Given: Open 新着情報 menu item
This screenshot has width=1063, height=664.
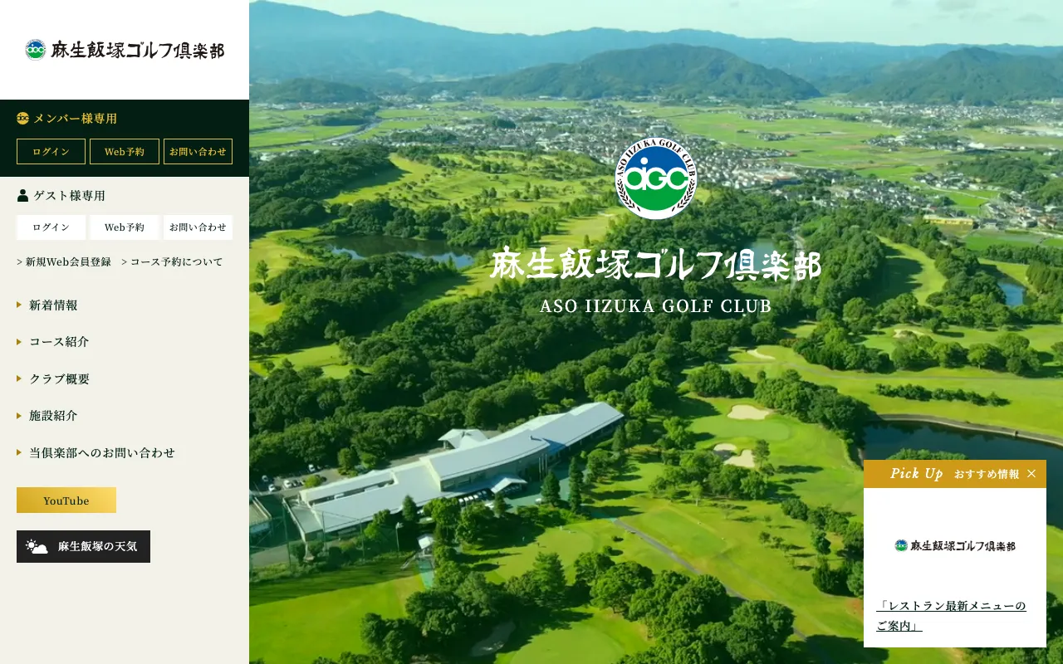Looking at the screenshot, I should 53,305.
